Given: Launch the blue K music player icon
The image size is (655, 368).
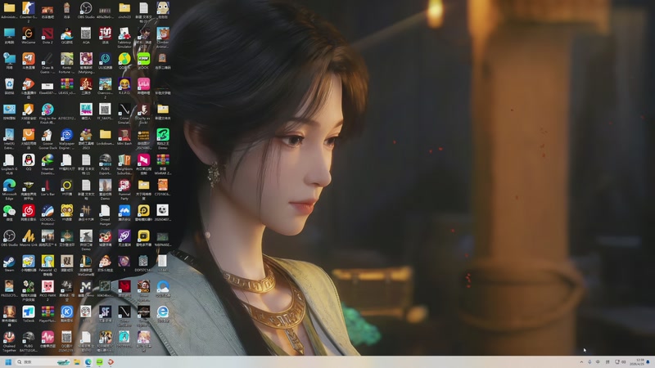Looking at the screenshot, I should point(67,312).
